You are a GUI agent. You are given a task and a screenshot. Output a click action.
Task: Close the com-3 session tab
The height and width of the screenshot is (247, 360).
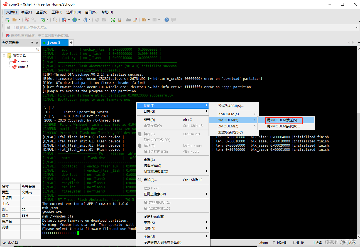65,42
